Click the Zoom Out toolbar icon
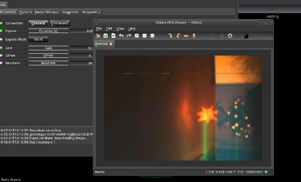This screenshot has height=182, width=301. click(x=144, y=36)
